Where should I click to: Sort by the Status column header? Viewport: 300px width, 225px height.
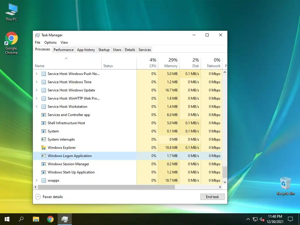click(x=119, y=63)
